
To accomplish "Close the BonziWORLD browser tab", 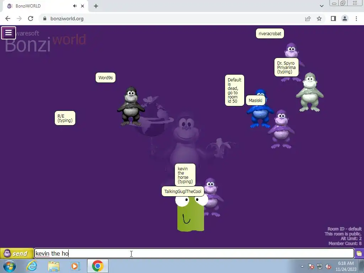I will click(82, 6).
